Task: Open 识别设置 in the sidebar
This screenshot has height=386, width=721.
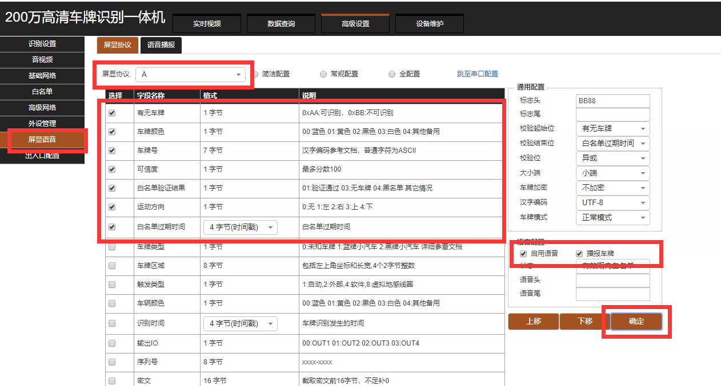Action: 42,44
